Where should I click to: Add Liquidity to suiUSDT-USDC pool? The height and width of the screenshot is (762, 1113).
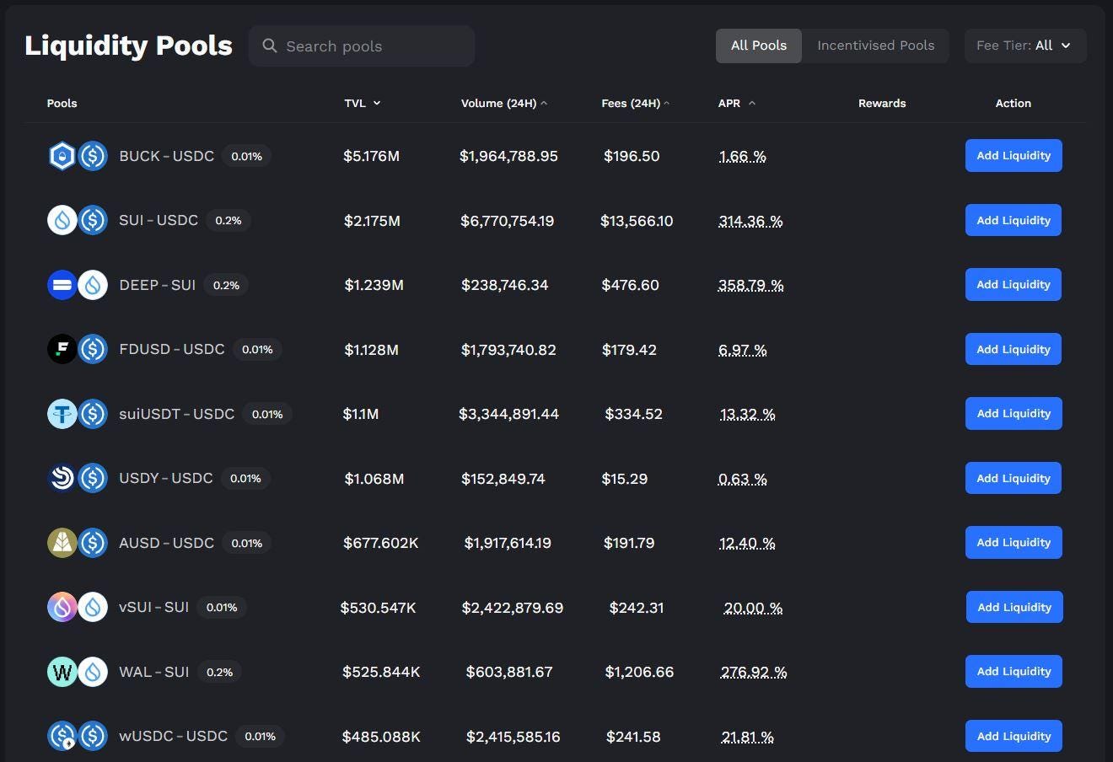pyautogui.click(x=1014, y=414)
